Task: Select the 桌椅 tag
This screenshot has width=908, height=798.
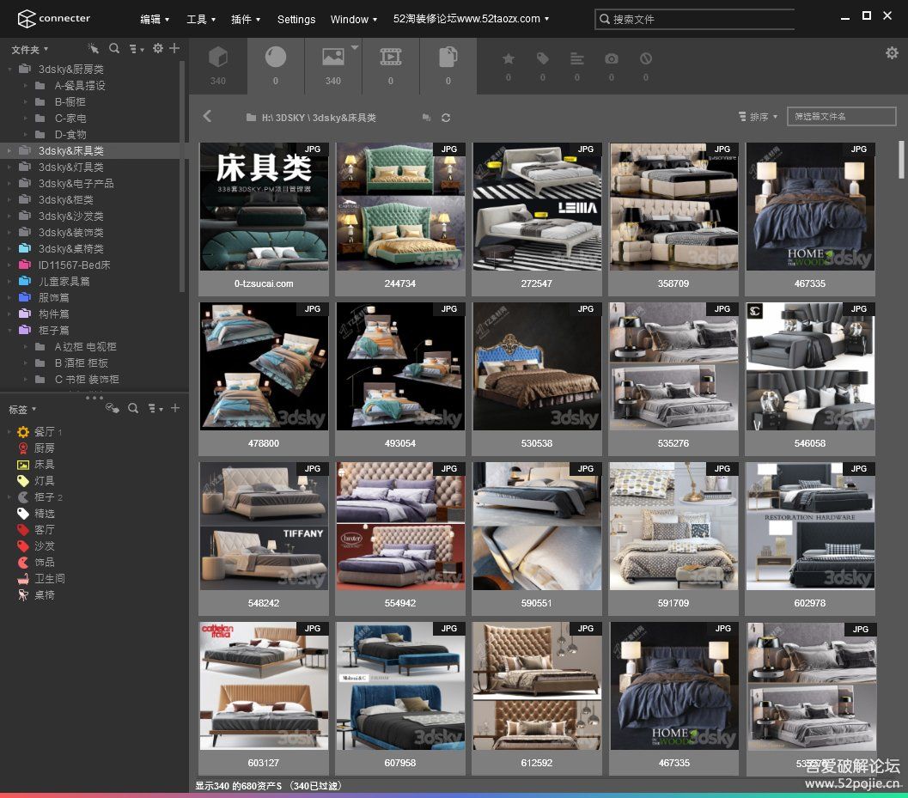Action: (x=45, y=594)
